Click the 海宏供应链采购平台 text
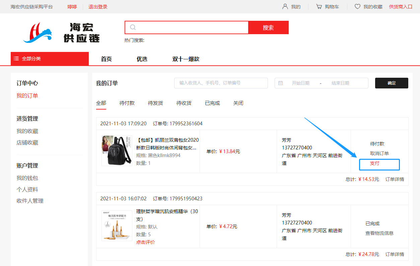This screenshot has height=266, width=420. coord(31,7)
